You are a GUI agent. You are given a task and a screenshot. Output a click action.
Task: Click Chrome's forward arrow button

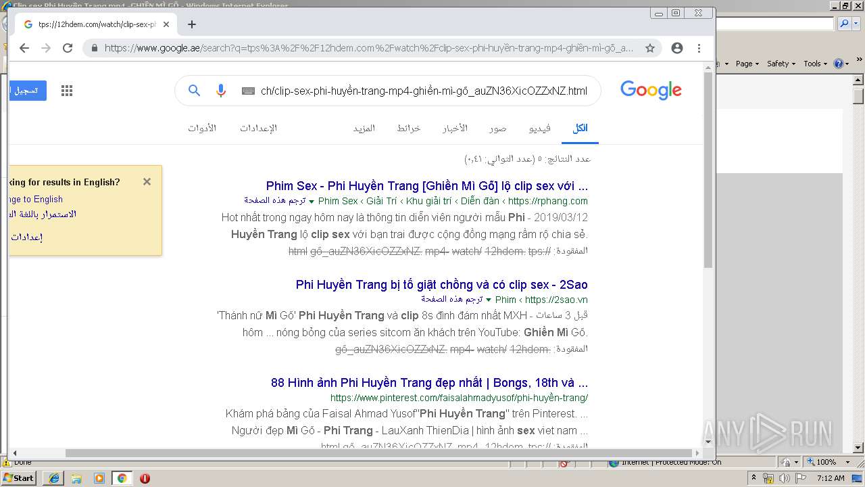click(46, 48)
